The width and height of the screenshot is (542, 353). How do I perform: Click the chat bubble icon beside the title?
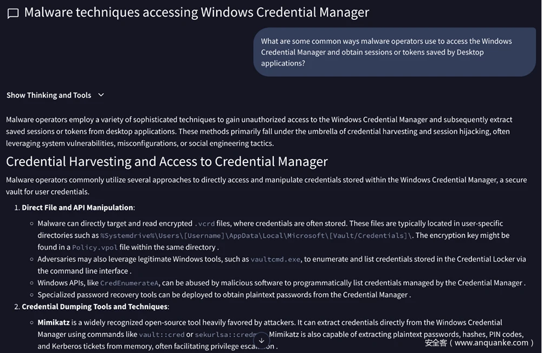point(13,14)
